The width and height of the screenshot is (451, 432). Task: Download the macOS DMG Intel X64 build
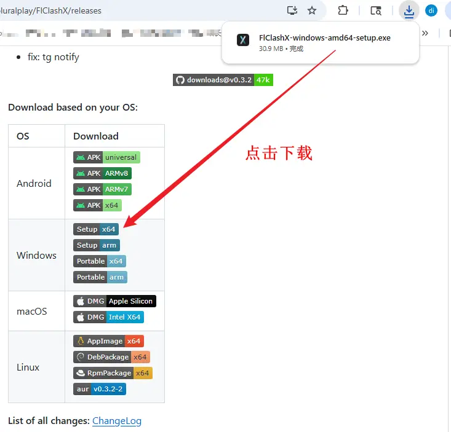coord(108,317)
